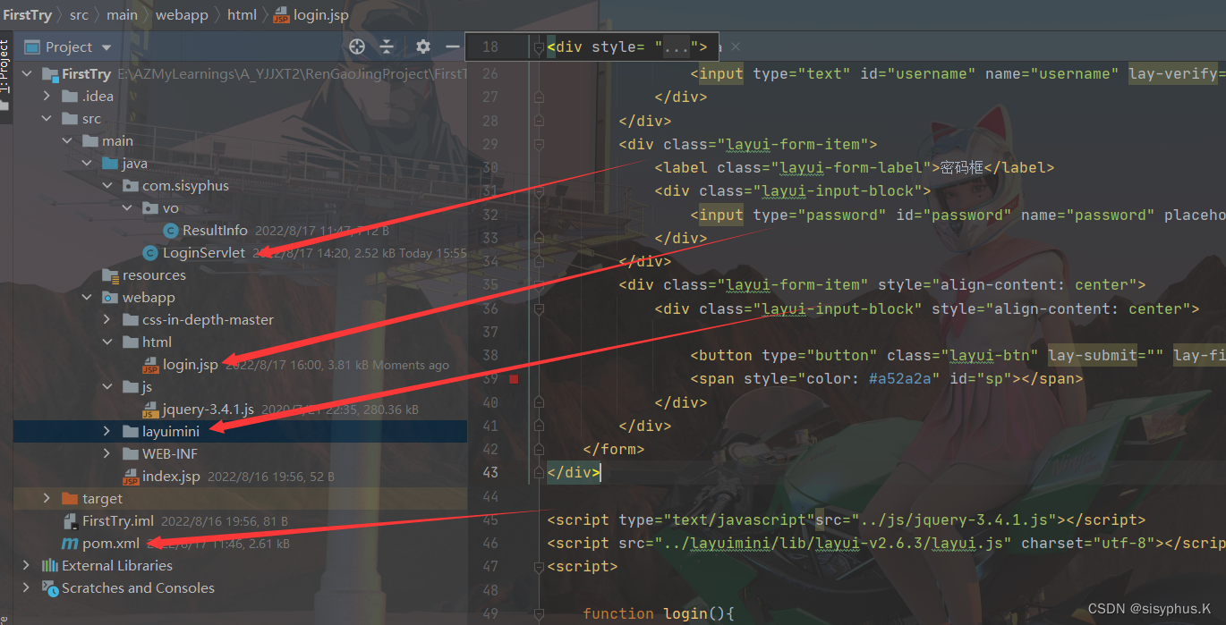Collapse the js folder

pos(106,387)
